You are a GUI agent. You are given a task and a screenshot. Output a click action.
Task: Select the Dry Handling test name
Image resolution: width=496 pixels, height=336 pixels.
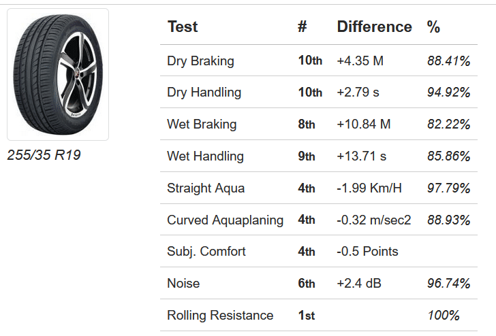pyautogui.click(x=204, y=93)
